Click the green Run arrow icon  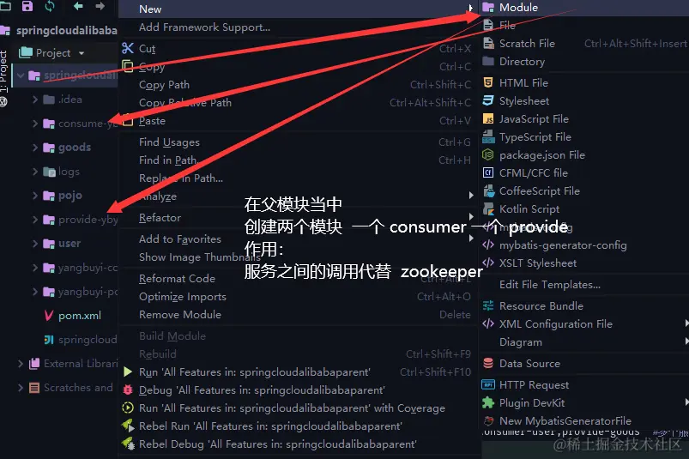tap(128, 372)
